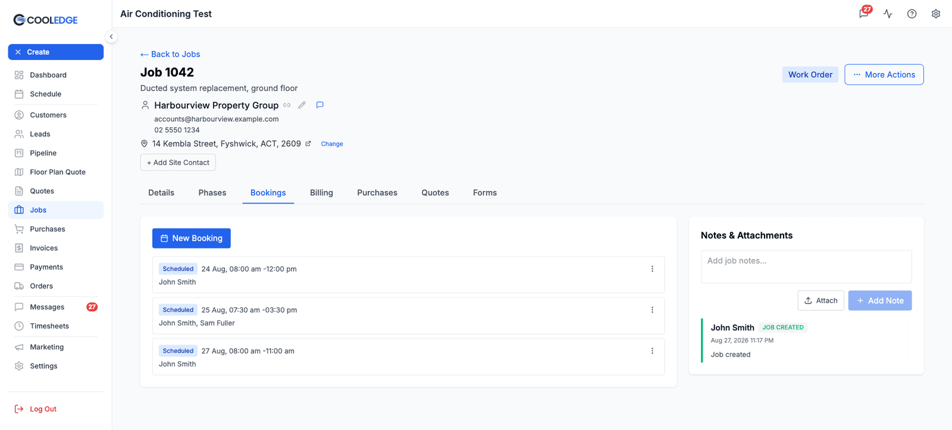Open address in maps external link icon
952x430 pixels.
tap(308, 144)
